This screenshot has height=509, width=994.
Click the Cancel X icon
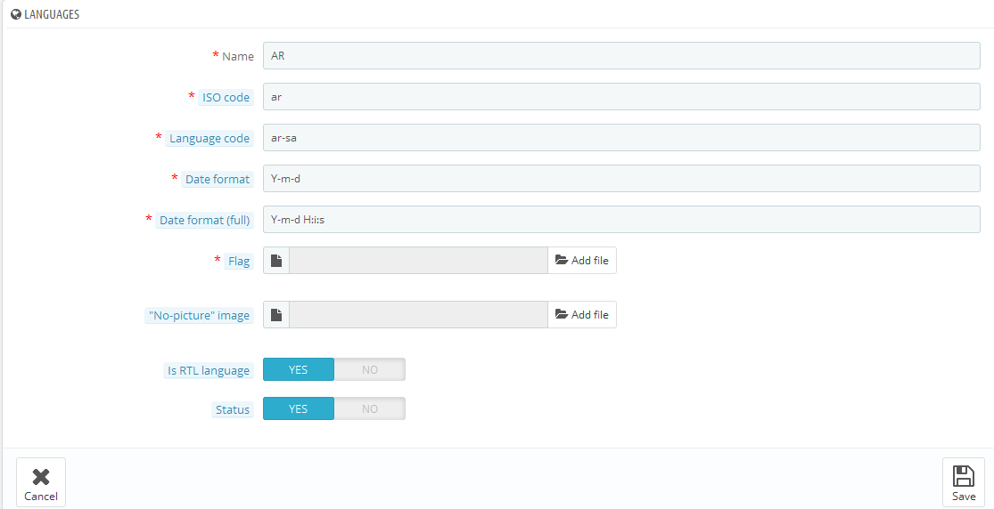click(x=41, y=476)
